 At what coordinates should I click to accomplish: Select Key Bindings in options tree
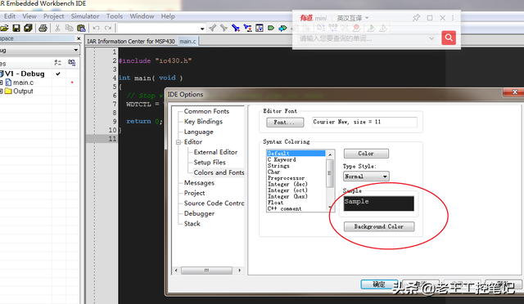(203, 122)
